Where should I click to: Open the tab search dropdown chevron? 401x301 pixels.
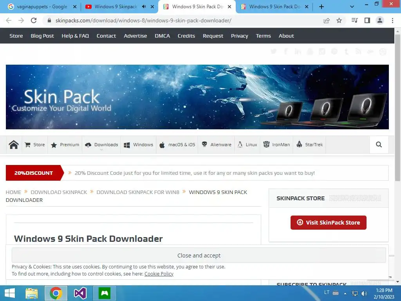pyautogui.click(x=352, y=7)
